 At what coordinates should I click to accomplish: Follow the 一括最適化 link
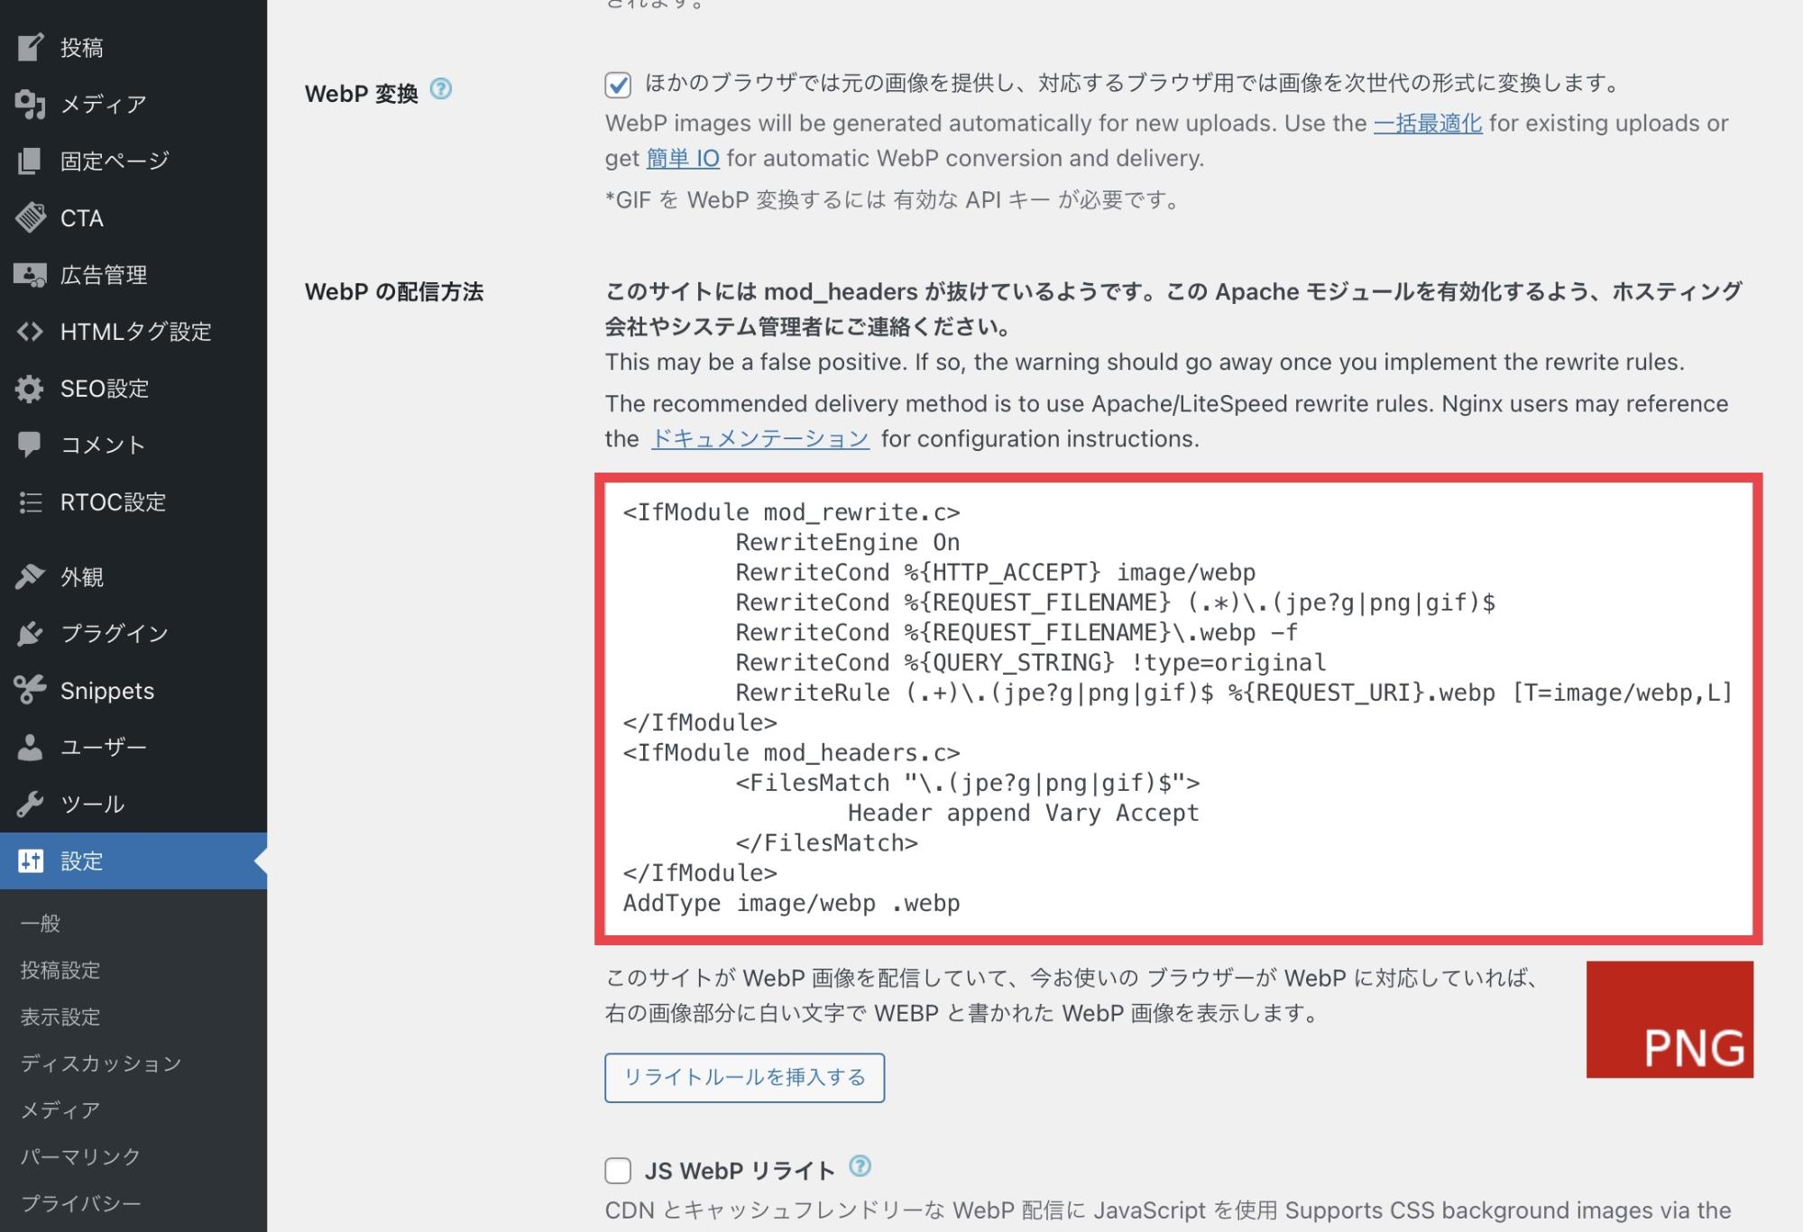pyautogui.click(x=1428, y=124)
